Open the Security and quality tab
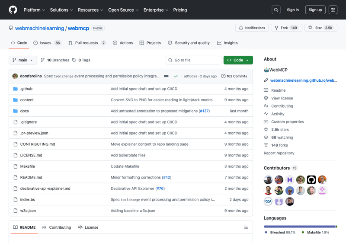 tap(189, 43)
